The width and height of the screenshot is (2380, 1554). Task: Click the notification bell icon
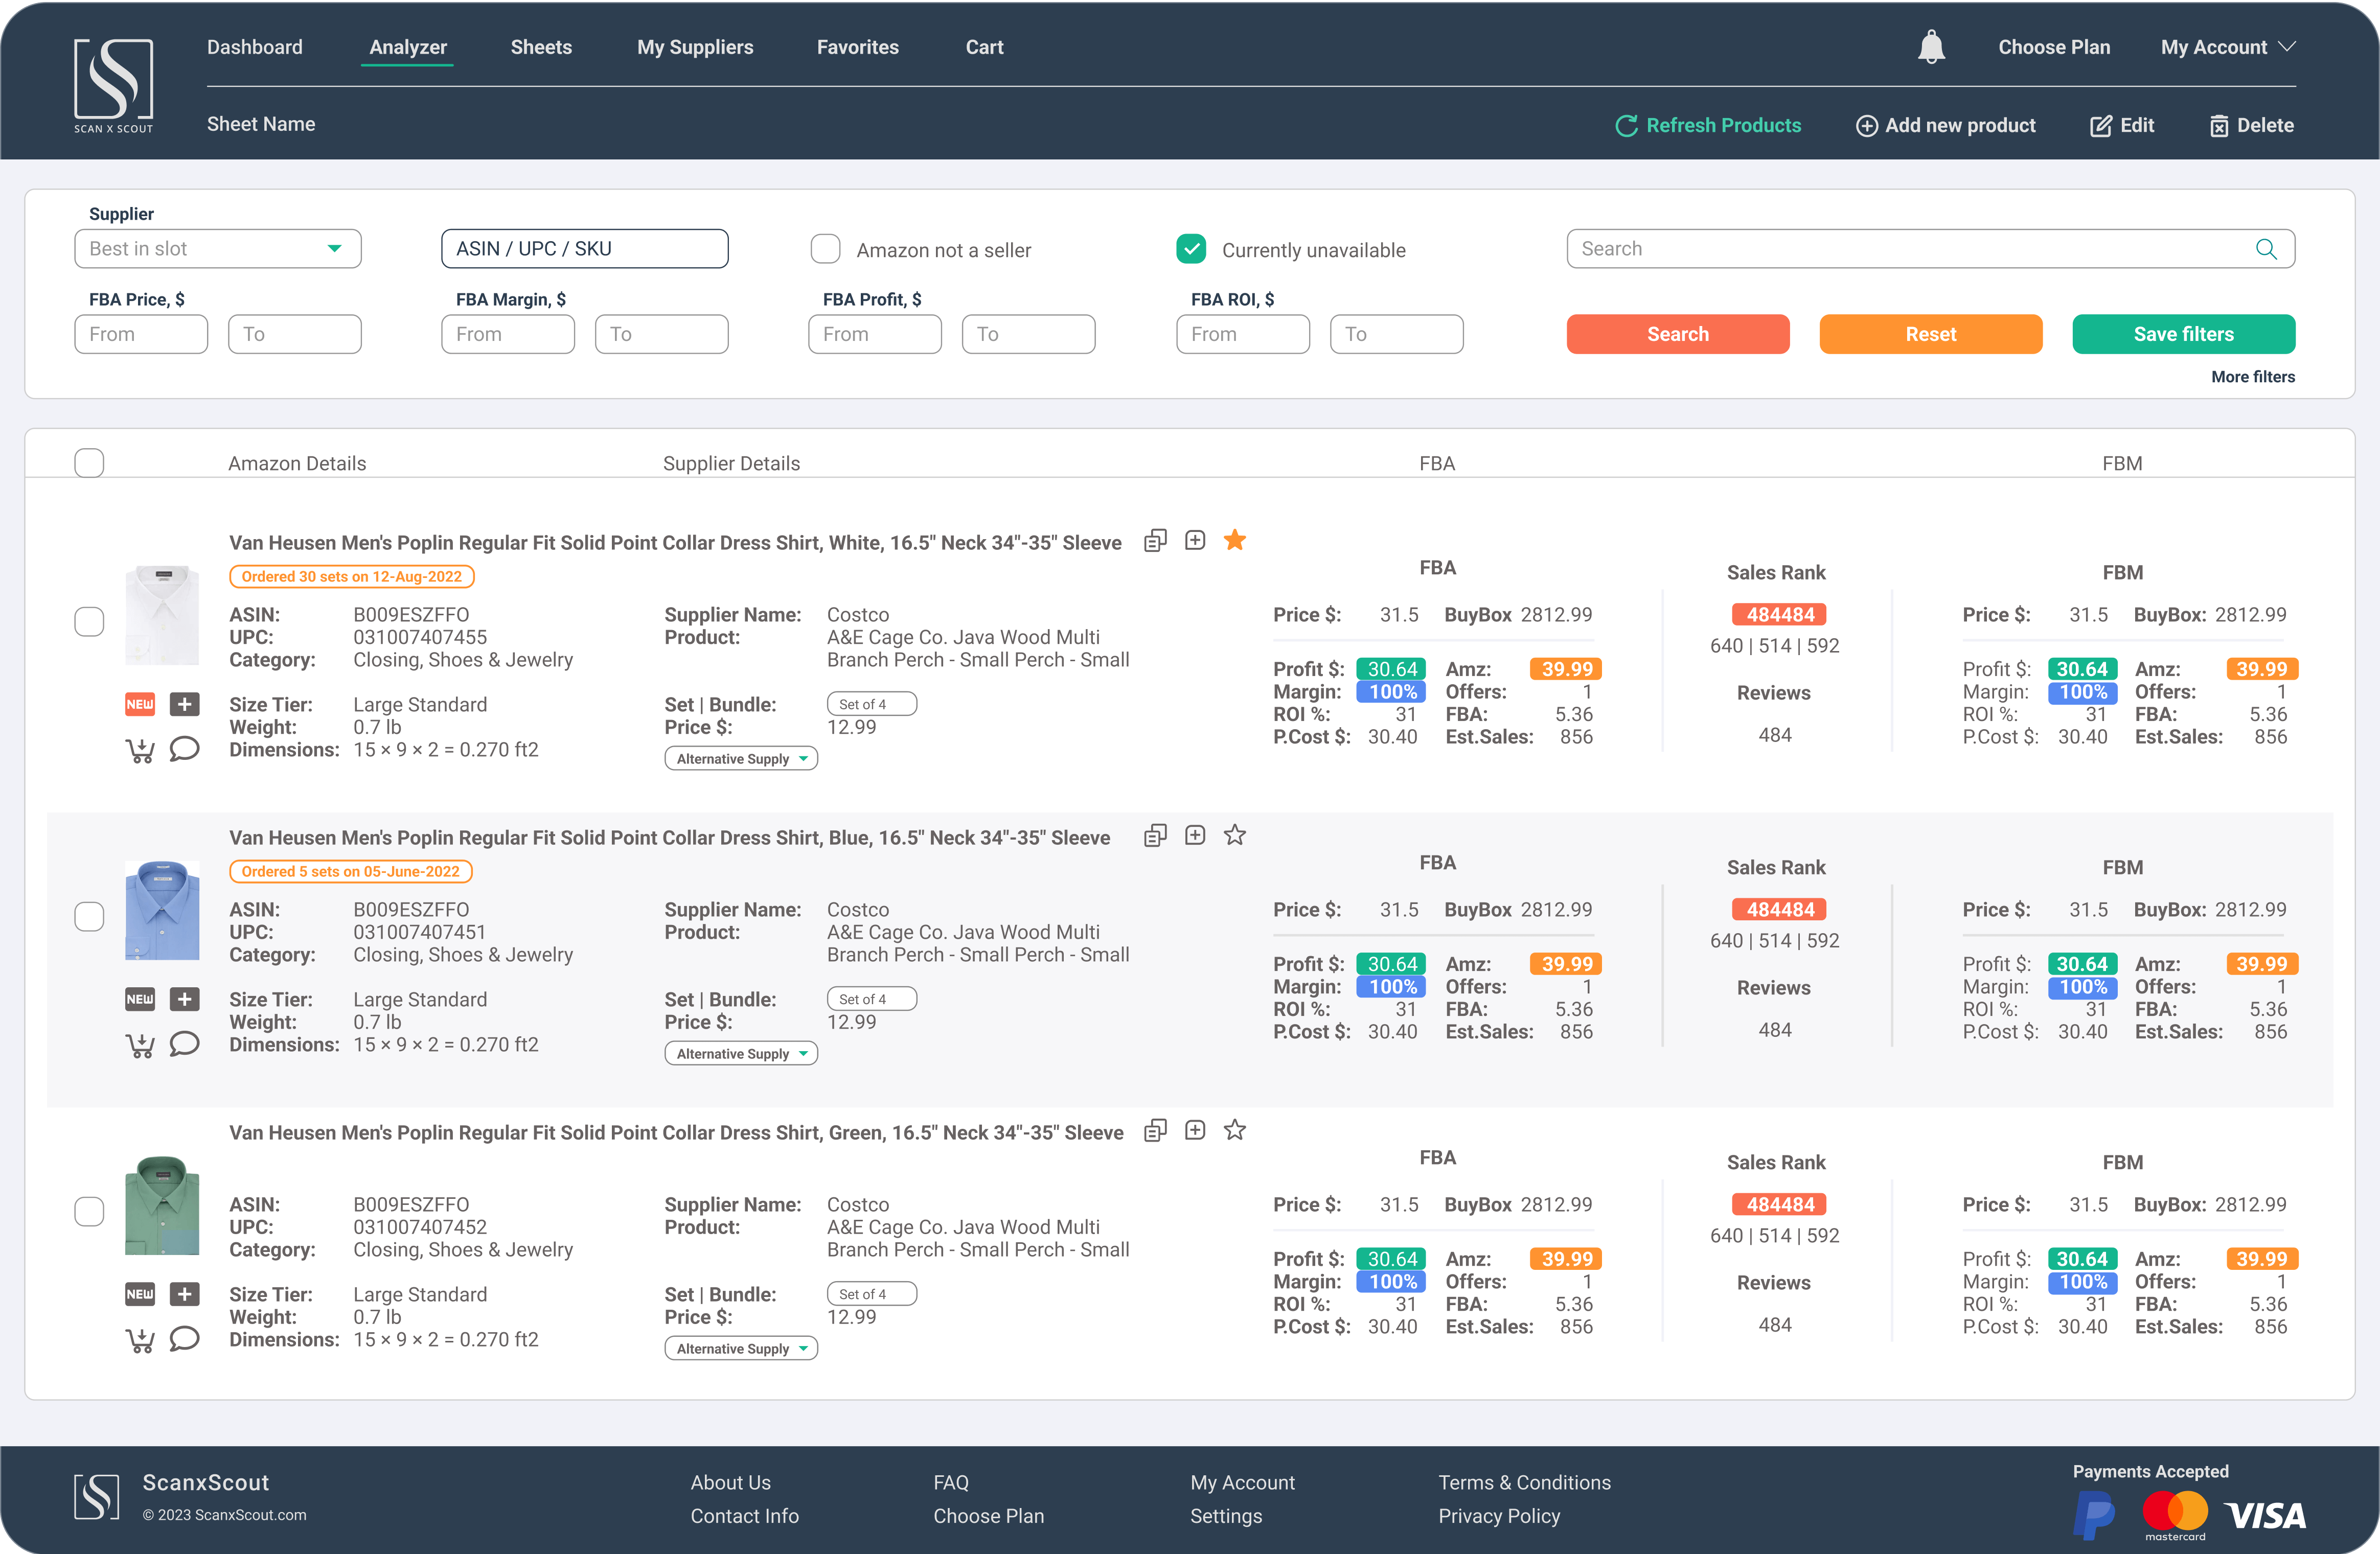click(1931, 47)
